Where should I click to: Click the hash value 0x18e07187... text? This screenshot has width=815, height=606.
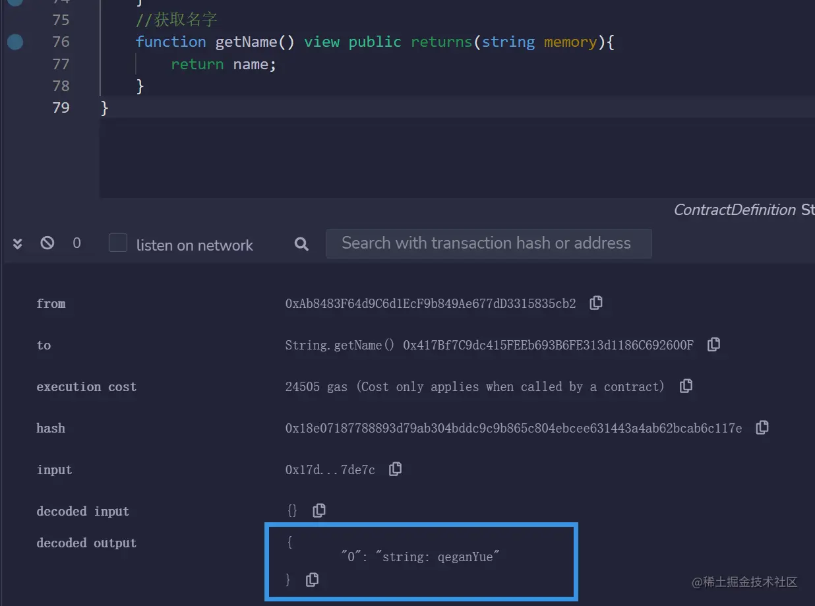pyautogui.click(x=514, y=428)
